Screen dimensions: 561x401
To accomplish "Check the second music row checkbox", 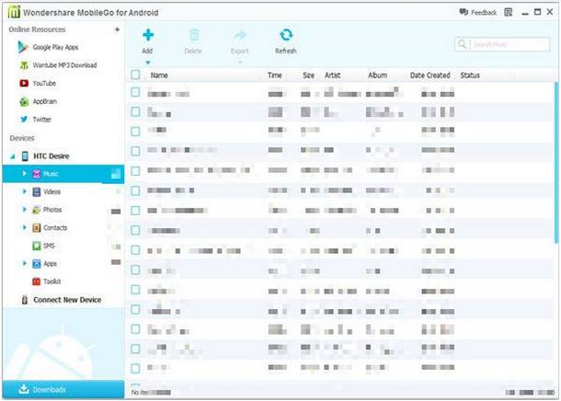I will (135, 112).
